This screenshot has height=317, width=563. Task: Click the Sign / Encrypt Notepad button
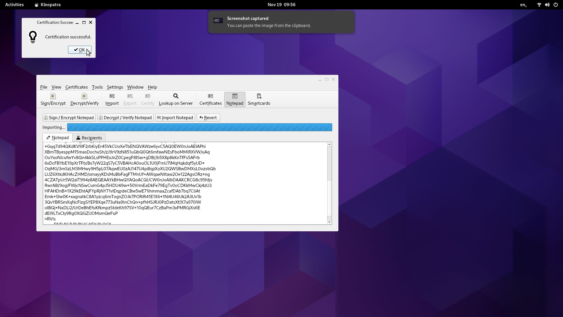[69, 118]
